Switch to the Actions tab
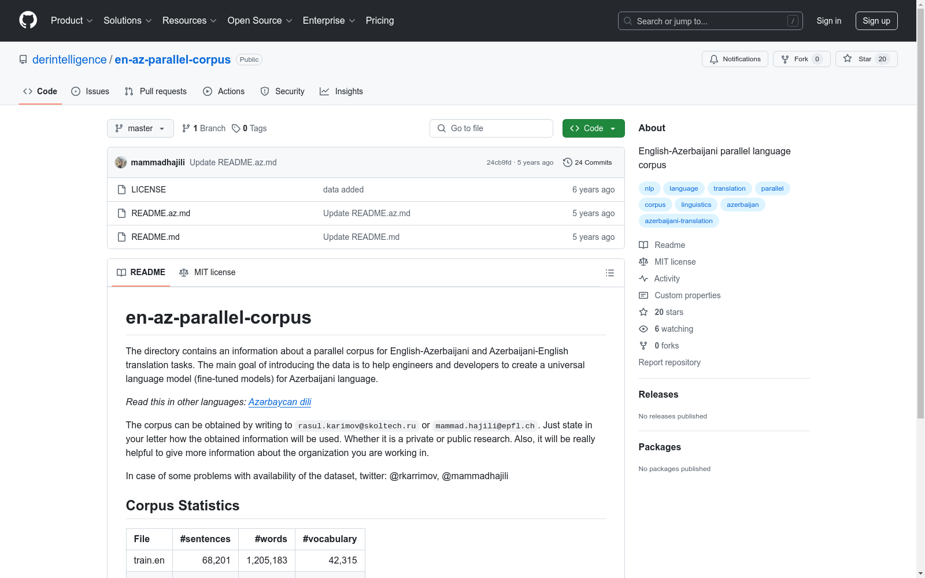The height and width of the screenshot is (578, 925). click(224, 91)
